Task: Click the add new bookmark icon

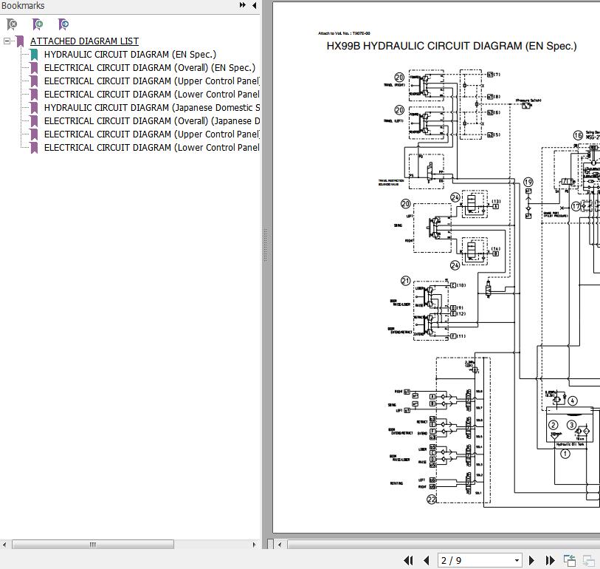Action: [x=38, y=24]
